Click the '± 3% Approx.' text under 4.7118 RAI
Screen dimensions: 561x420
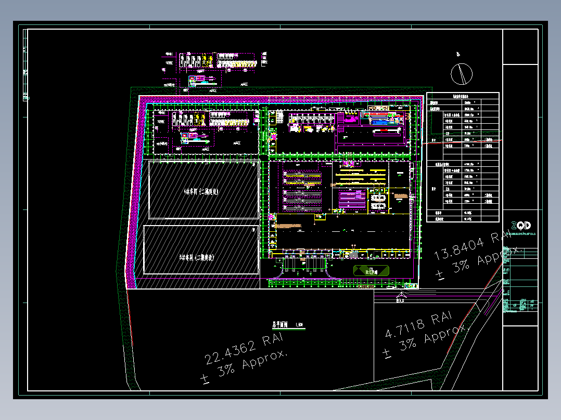pos(425,342)
